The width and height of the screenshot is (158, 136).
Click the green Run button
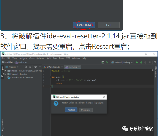[137, 63]
